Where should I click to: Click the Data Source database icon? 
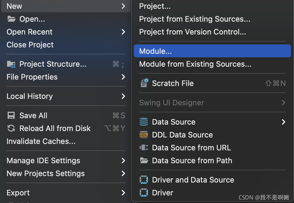[144, 122]
